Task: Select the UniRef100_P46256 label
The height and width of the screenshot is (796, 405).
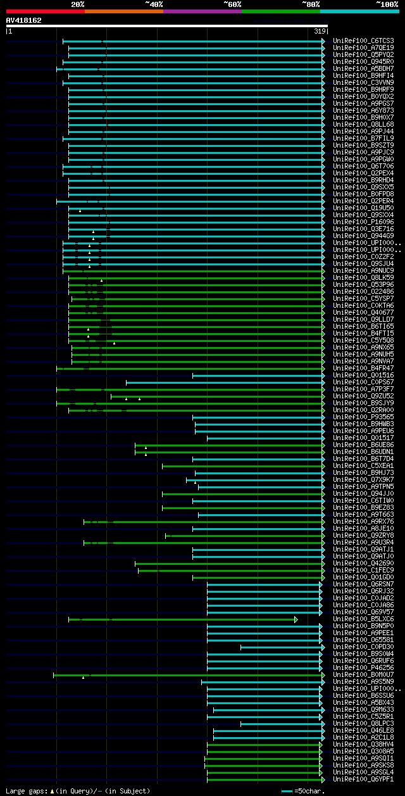Action: click(363, 668)
